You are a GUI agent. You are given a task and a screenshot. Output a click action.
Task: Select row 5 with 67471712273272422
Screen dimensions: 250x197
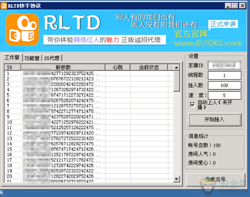tap(89, 95)
